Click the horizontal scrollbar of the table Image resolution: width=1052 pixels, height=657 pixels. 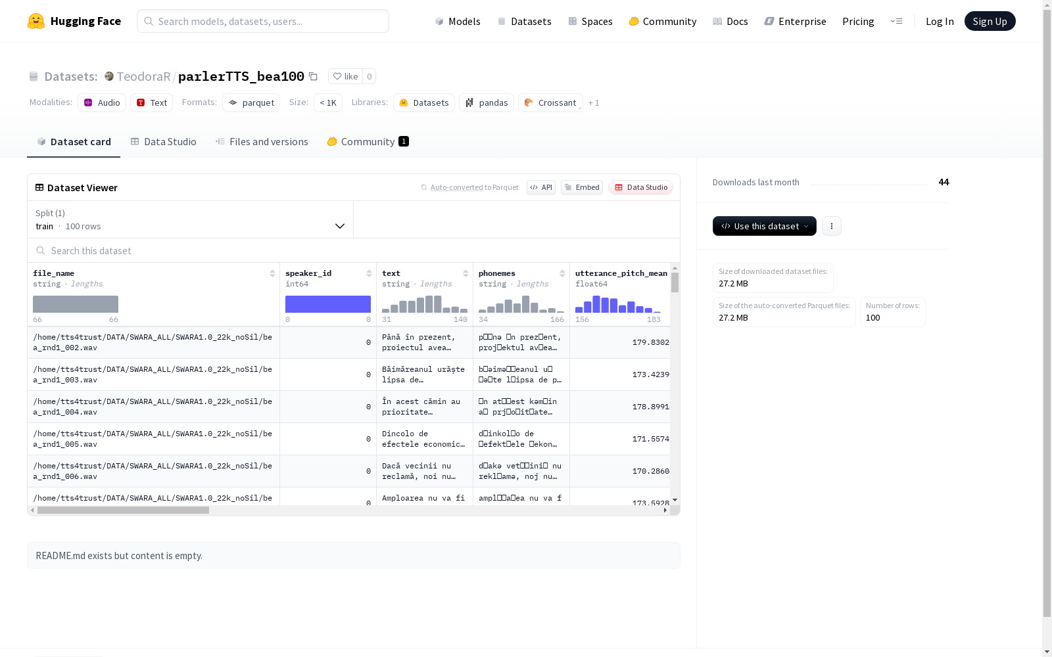[123, 510]
